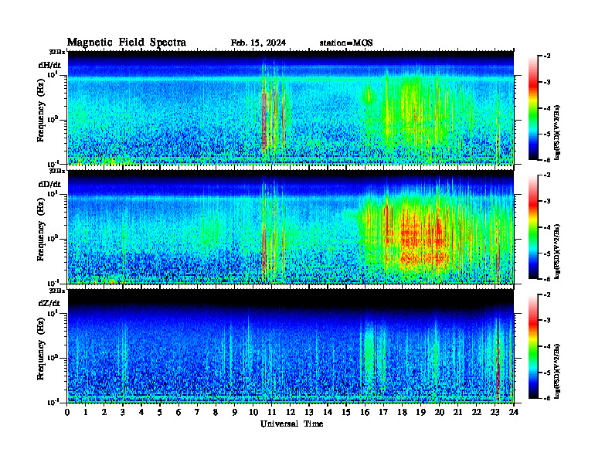Click the hour 9 tick label
The width and height of the screenshot is (612, 473).
pos(235,412)
